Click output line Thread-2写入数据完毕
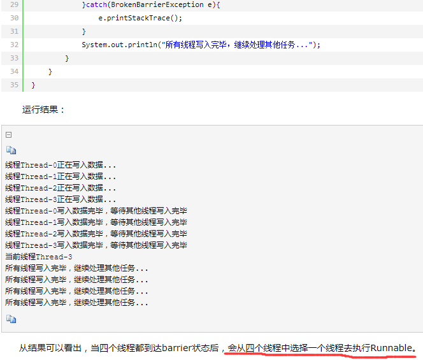This screenshot has width=423, height=360. point(96,234)
